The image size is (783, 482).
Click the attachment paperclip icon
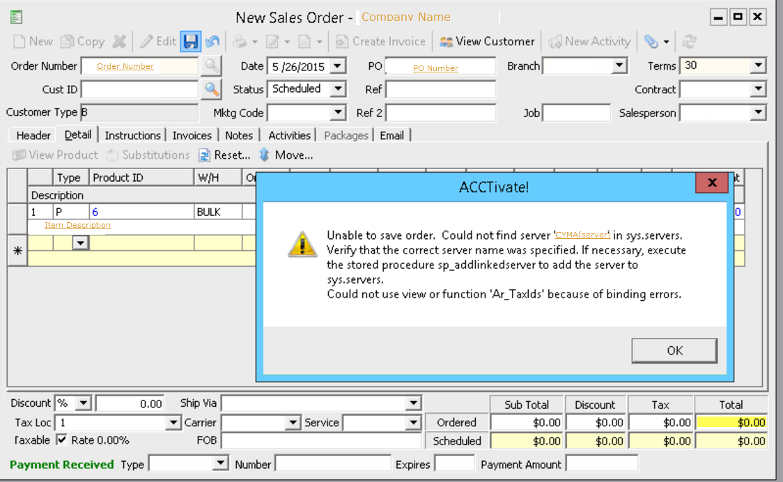coord(651,42)
